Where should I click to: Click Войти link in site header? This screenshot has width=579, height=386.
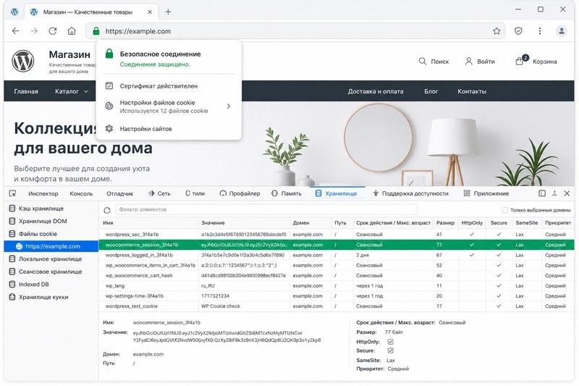point(480,62)
